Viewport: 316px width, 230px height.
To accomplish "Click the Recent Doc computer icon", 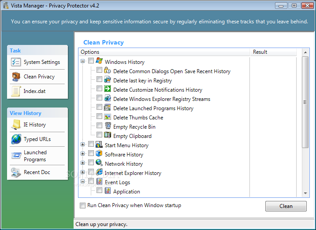I will click(16, 172).
